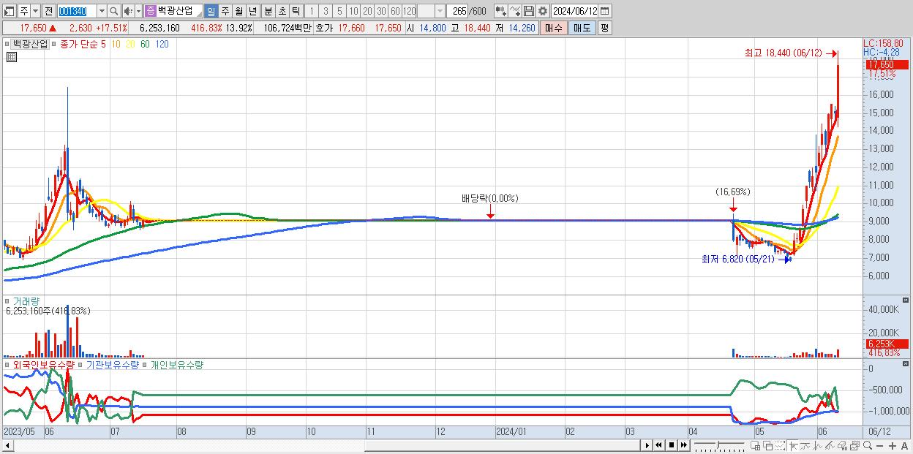
Task: Click the 매수 buy button
Action: pyautogui.click(x=554, y=28)
